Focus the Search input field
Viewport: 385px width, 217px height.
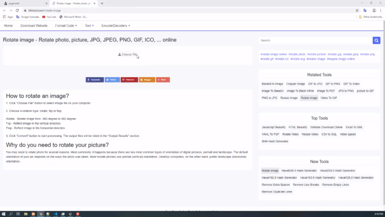[316, 41]
